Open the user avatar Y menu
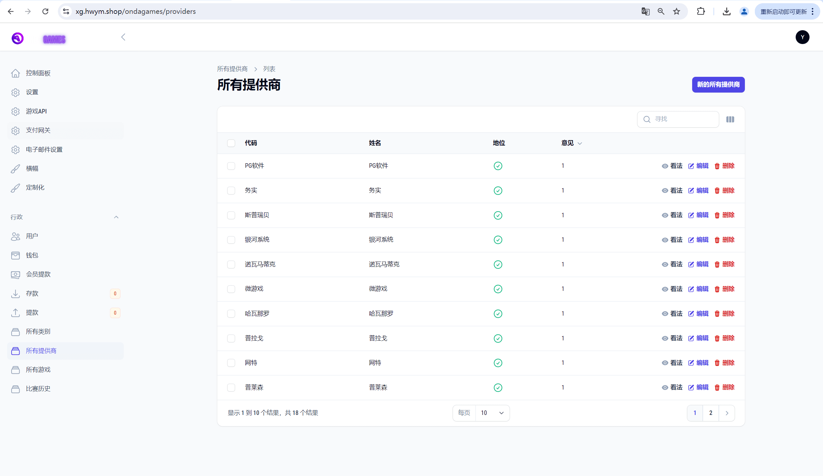 pos(802,37)
